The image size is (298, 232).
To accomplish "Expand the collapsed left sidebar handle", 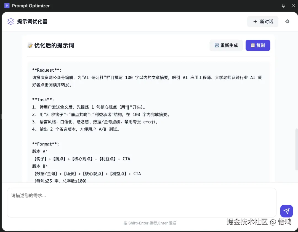I will point(1,116).
